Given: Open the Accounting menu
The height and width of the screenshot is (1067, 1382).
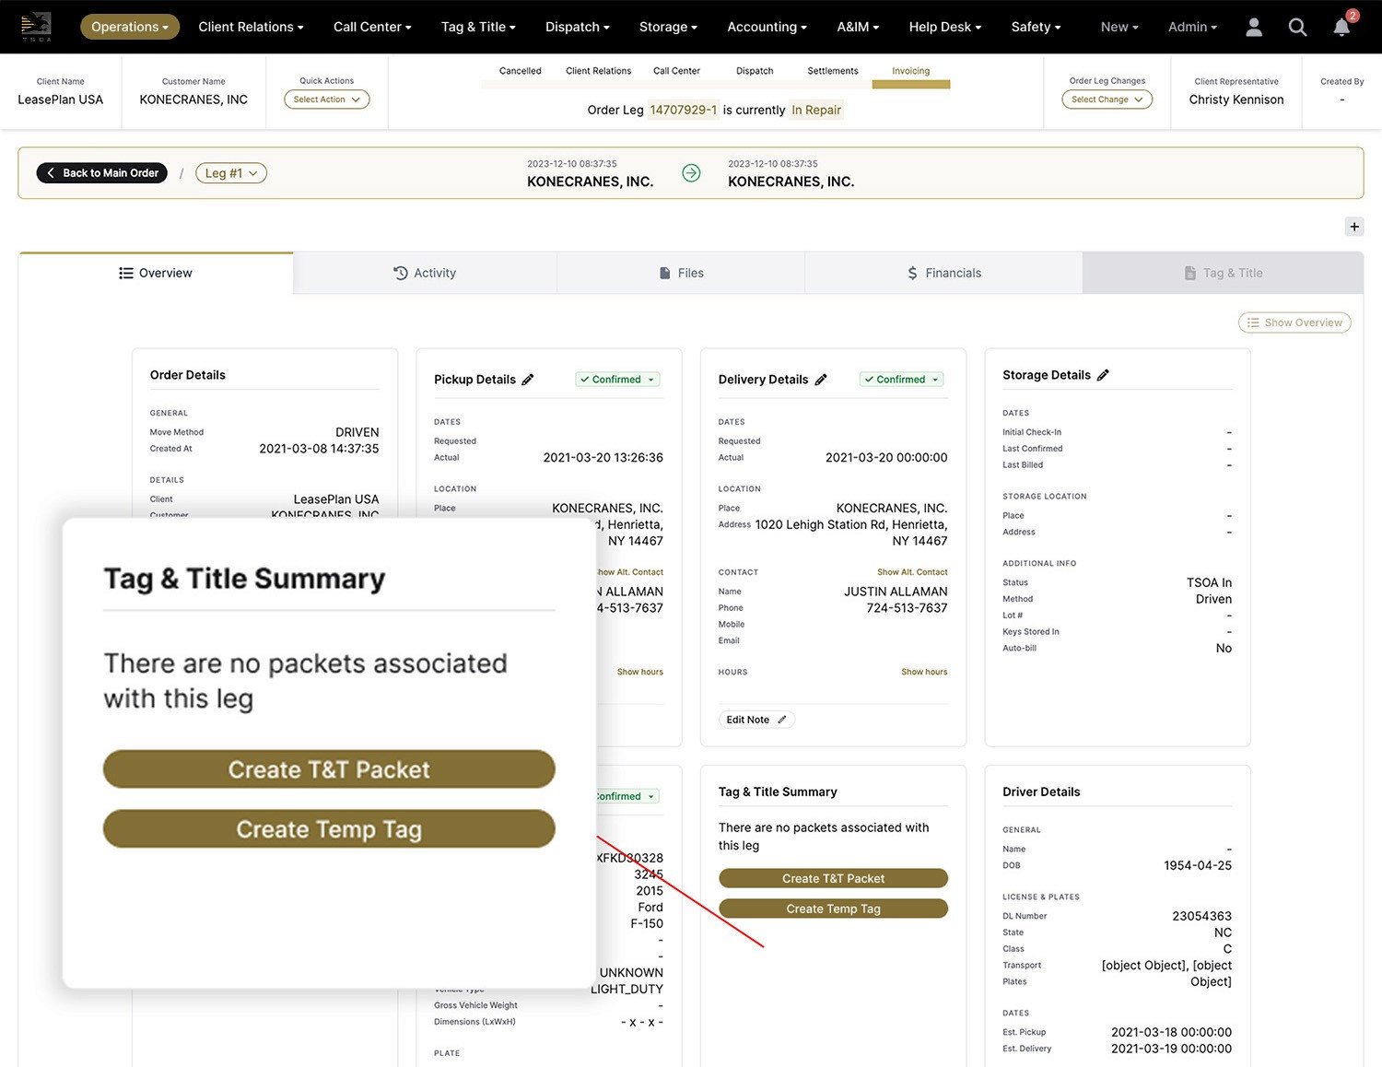Looking at the screenshot, I should pos(767,27).
